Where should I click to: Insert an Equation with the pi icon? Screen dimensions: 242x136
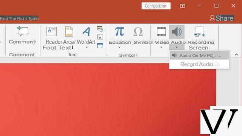click(119, 31)
